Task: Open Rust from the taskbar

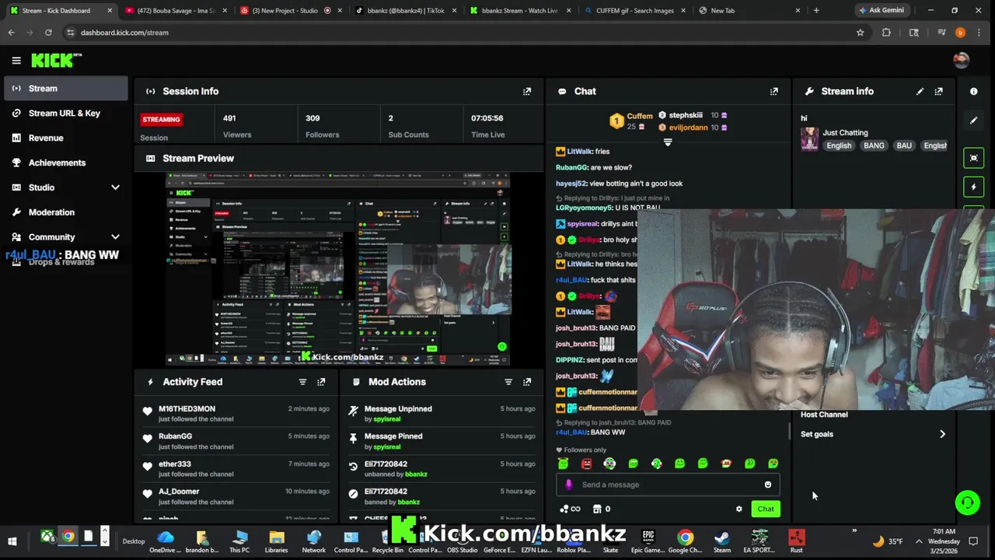Action: click(x=796, y=540)
